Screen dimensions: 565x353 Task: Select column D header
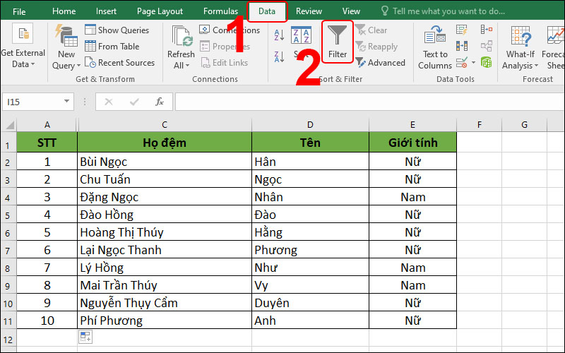tap(310, 125)
